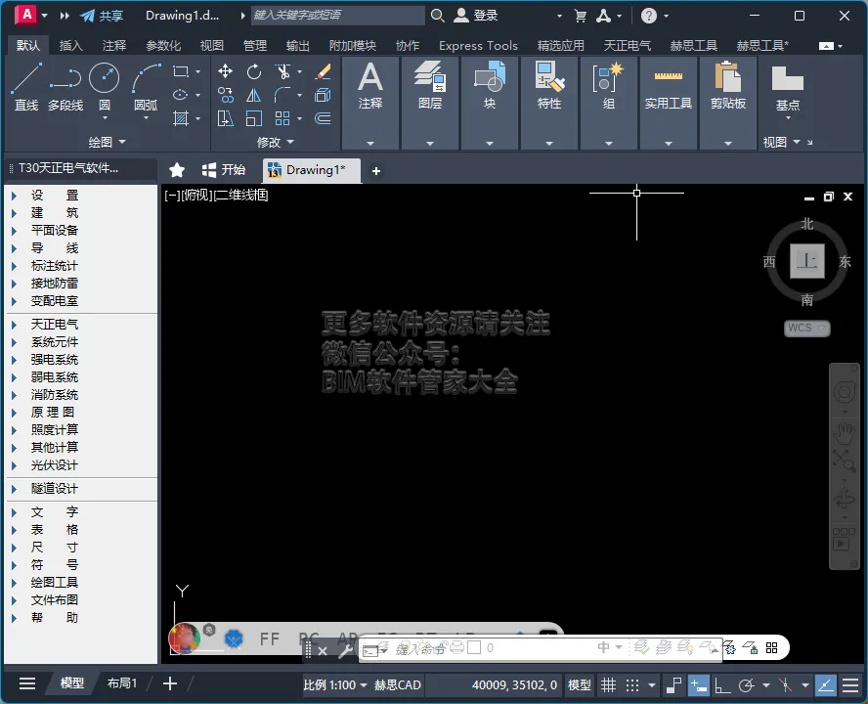Click the 共享 share button
Image resolution: width=868 pixels, height=704 pixels.
tap(103, 16)
